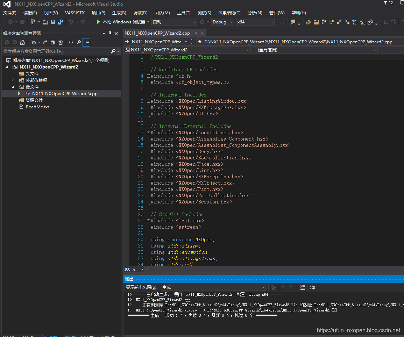
Task: Collapse include block at line 27
Action: pyautogui.click(x=148, y=221)
